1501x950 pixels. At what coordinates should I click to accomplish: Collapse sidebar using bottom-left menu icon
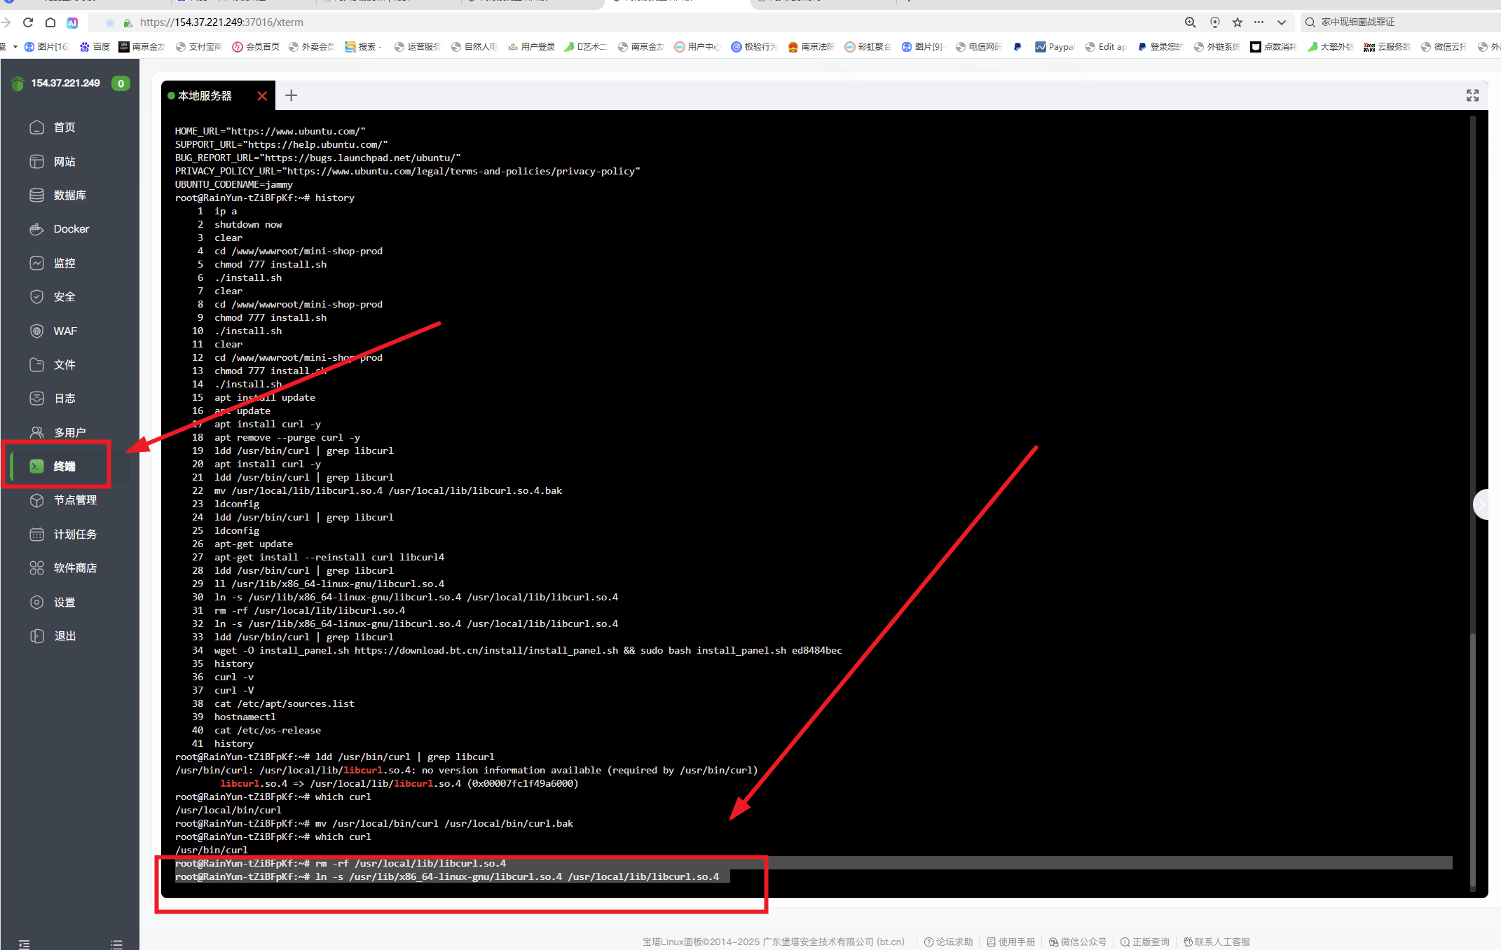coord(25,944)
